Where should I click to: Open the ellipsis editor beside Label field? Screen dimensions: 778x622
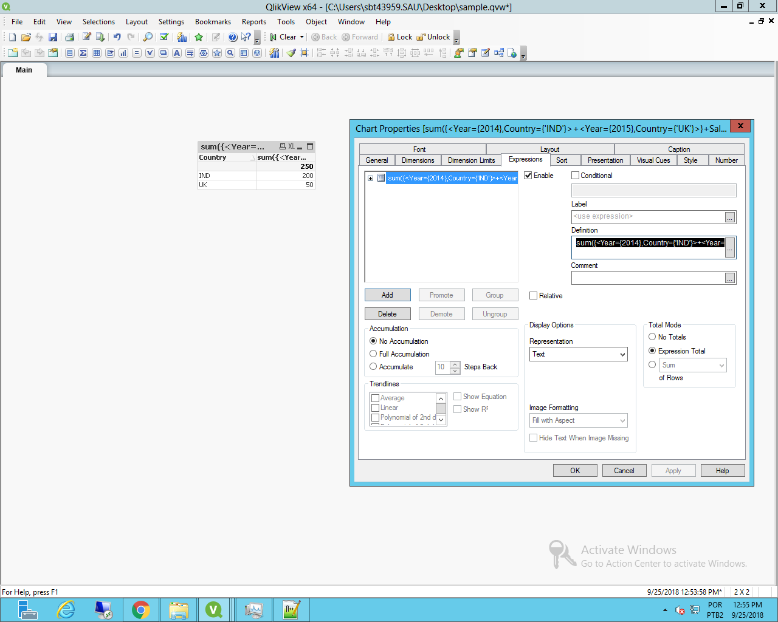coord(730,217)
